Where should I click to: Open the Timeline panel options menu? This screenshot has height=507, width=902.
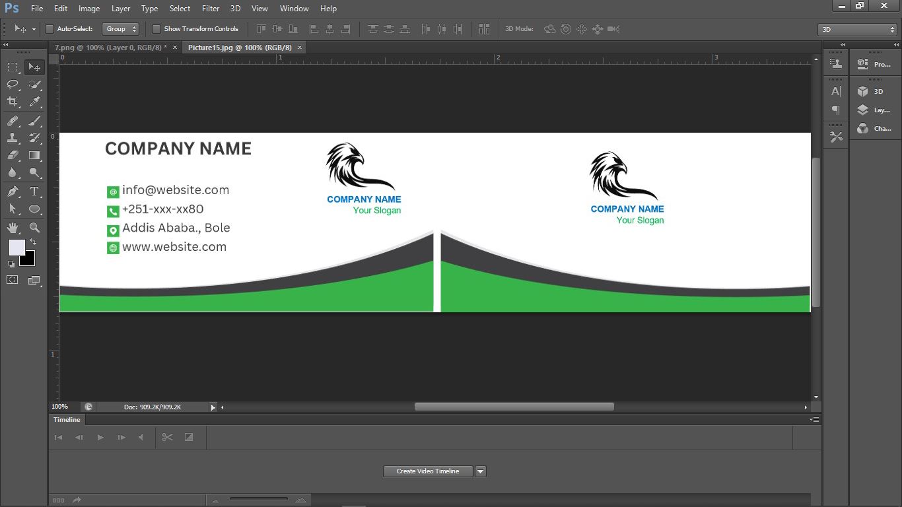tap(814, 420)
